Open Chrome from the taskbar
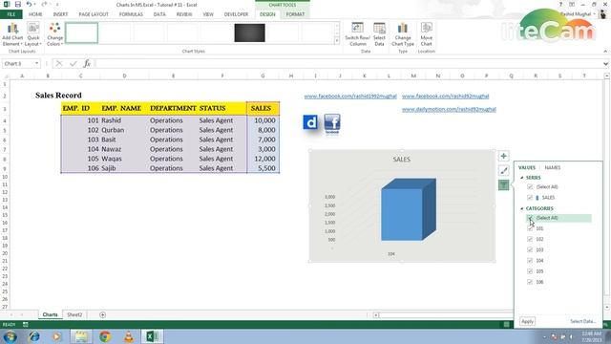Viewport: 611px width, 344px height. click(x=105, y=336)
